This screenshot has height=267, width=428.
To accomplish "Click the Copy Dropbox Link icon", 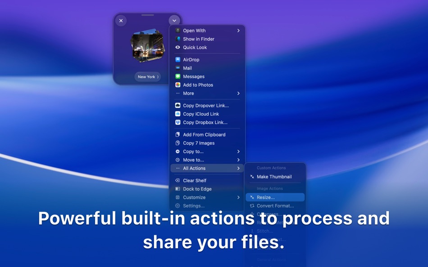I will pyautogui.click(x=178, y=122).
